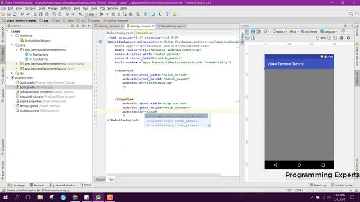Image resolution: width=360 pixels, height=202 pixels.
Task: Open AndroidManifest.xml in project tree
Action: point(37,40)
